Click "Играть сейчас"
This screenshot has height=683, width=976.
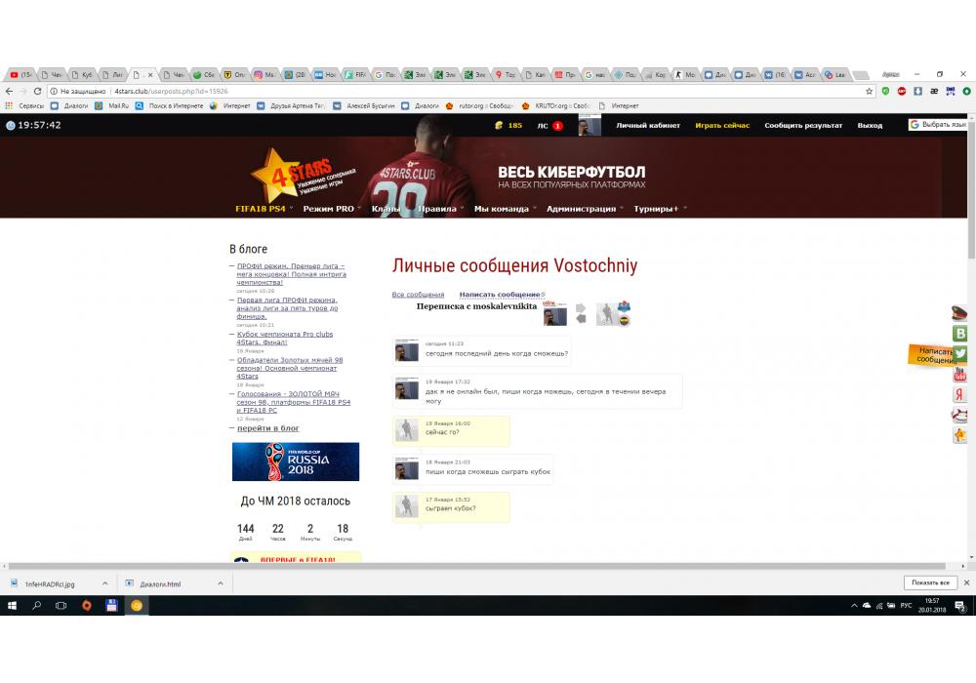pyautogui.click(x=722, y=125)
